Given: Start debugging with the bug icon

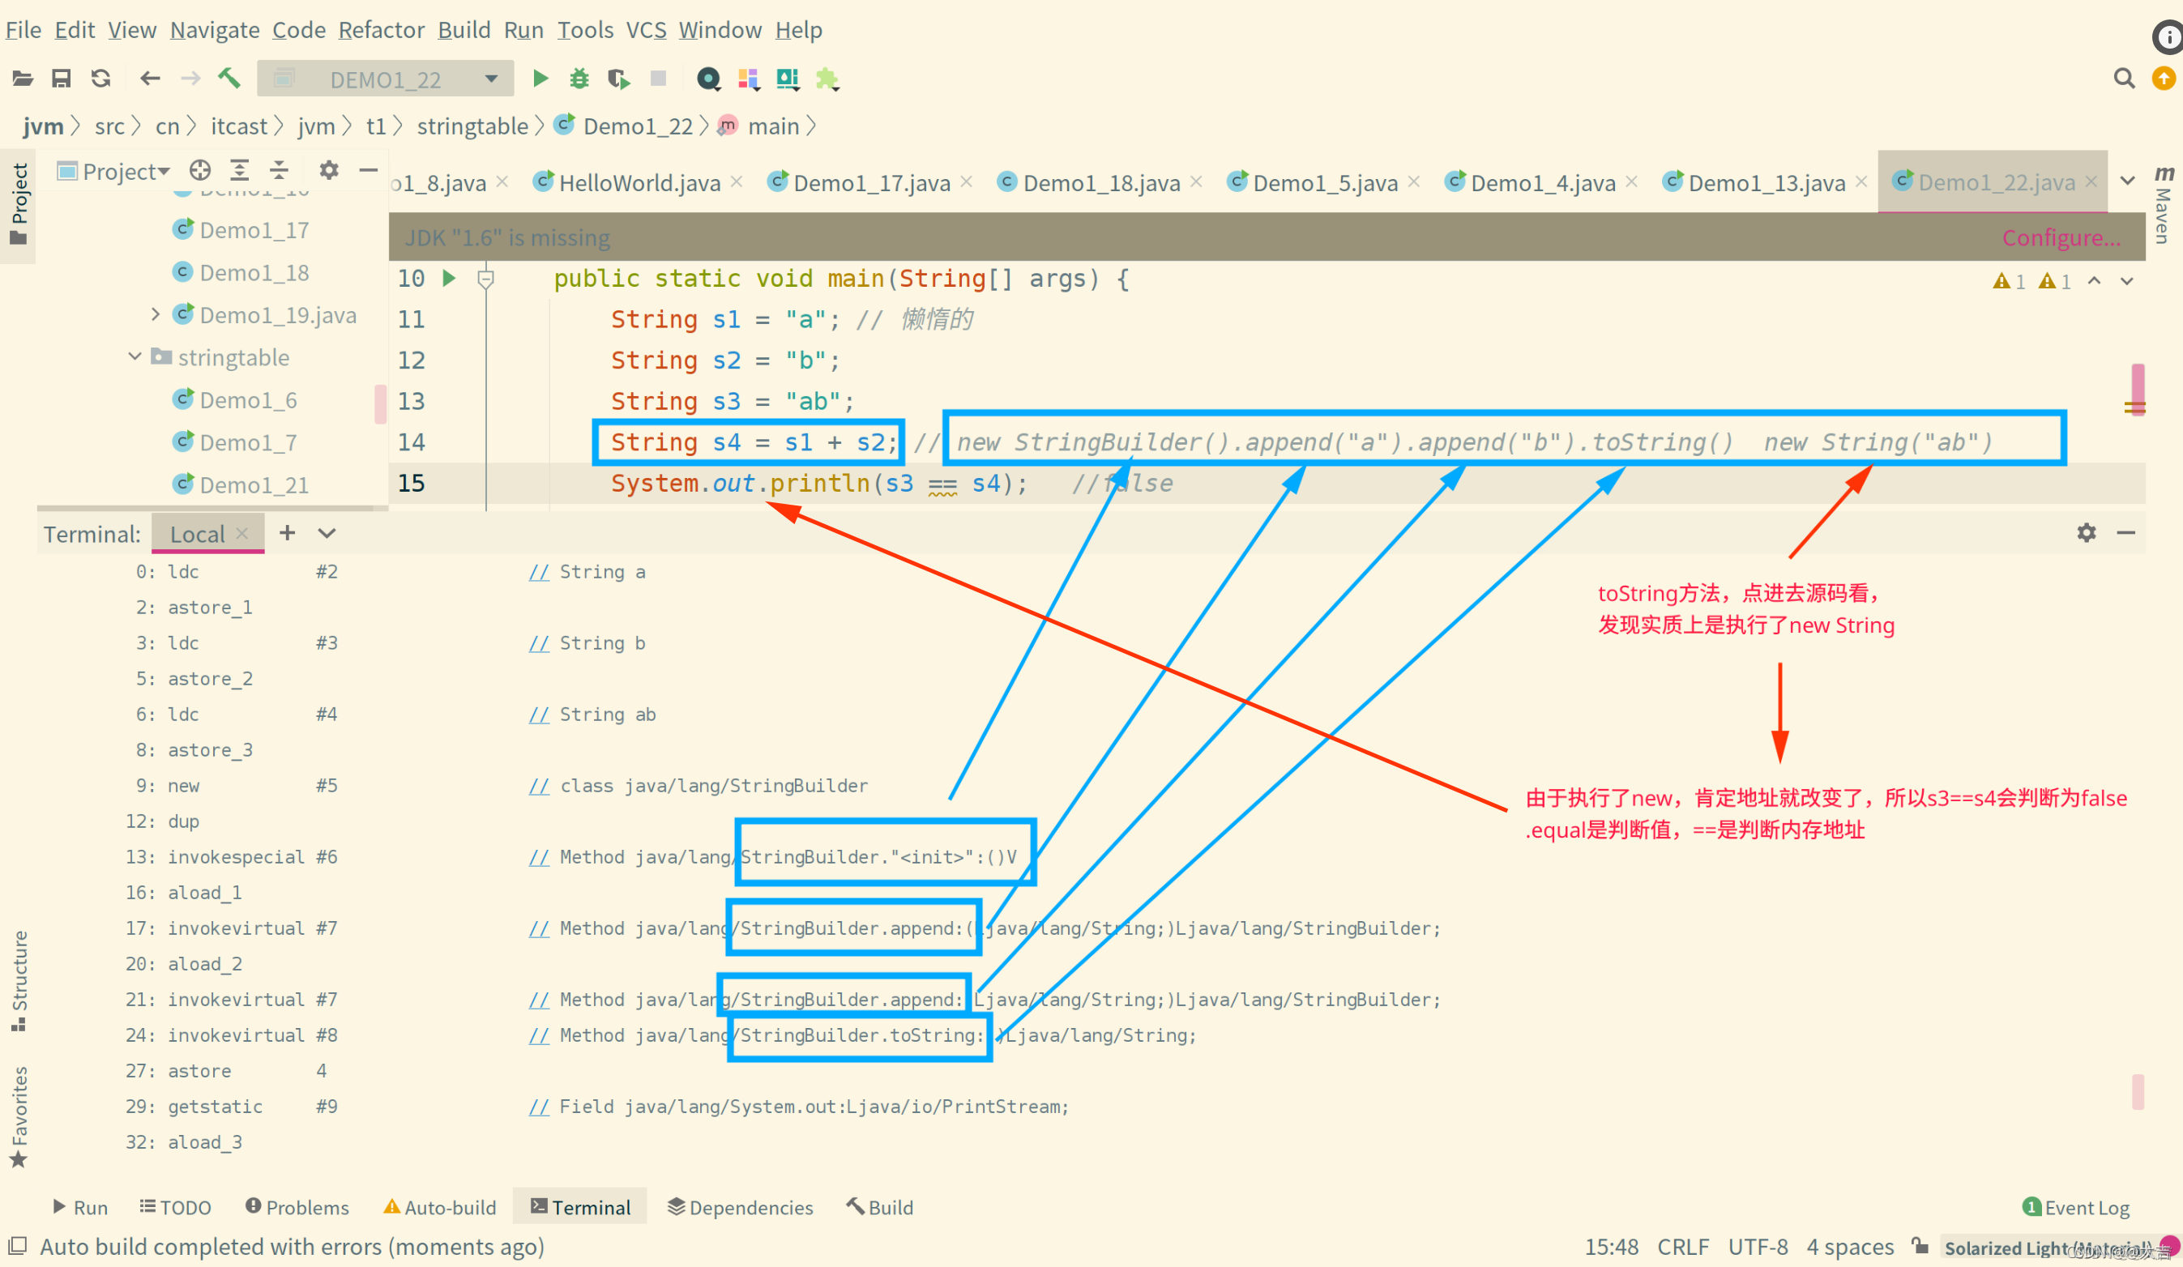Looking at the screenshot, I should tap(579, 79).
